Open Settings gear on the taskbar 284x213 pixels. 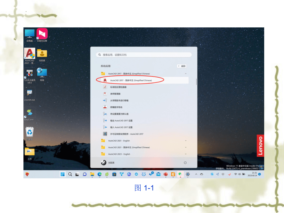(188, 174)
